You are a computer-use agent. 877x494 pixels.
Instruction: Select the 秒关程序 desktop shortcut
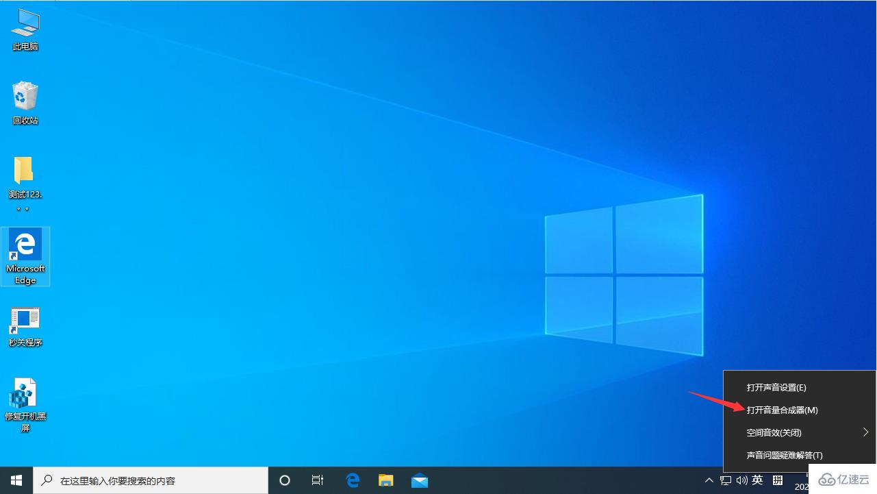tap(25, 327)
